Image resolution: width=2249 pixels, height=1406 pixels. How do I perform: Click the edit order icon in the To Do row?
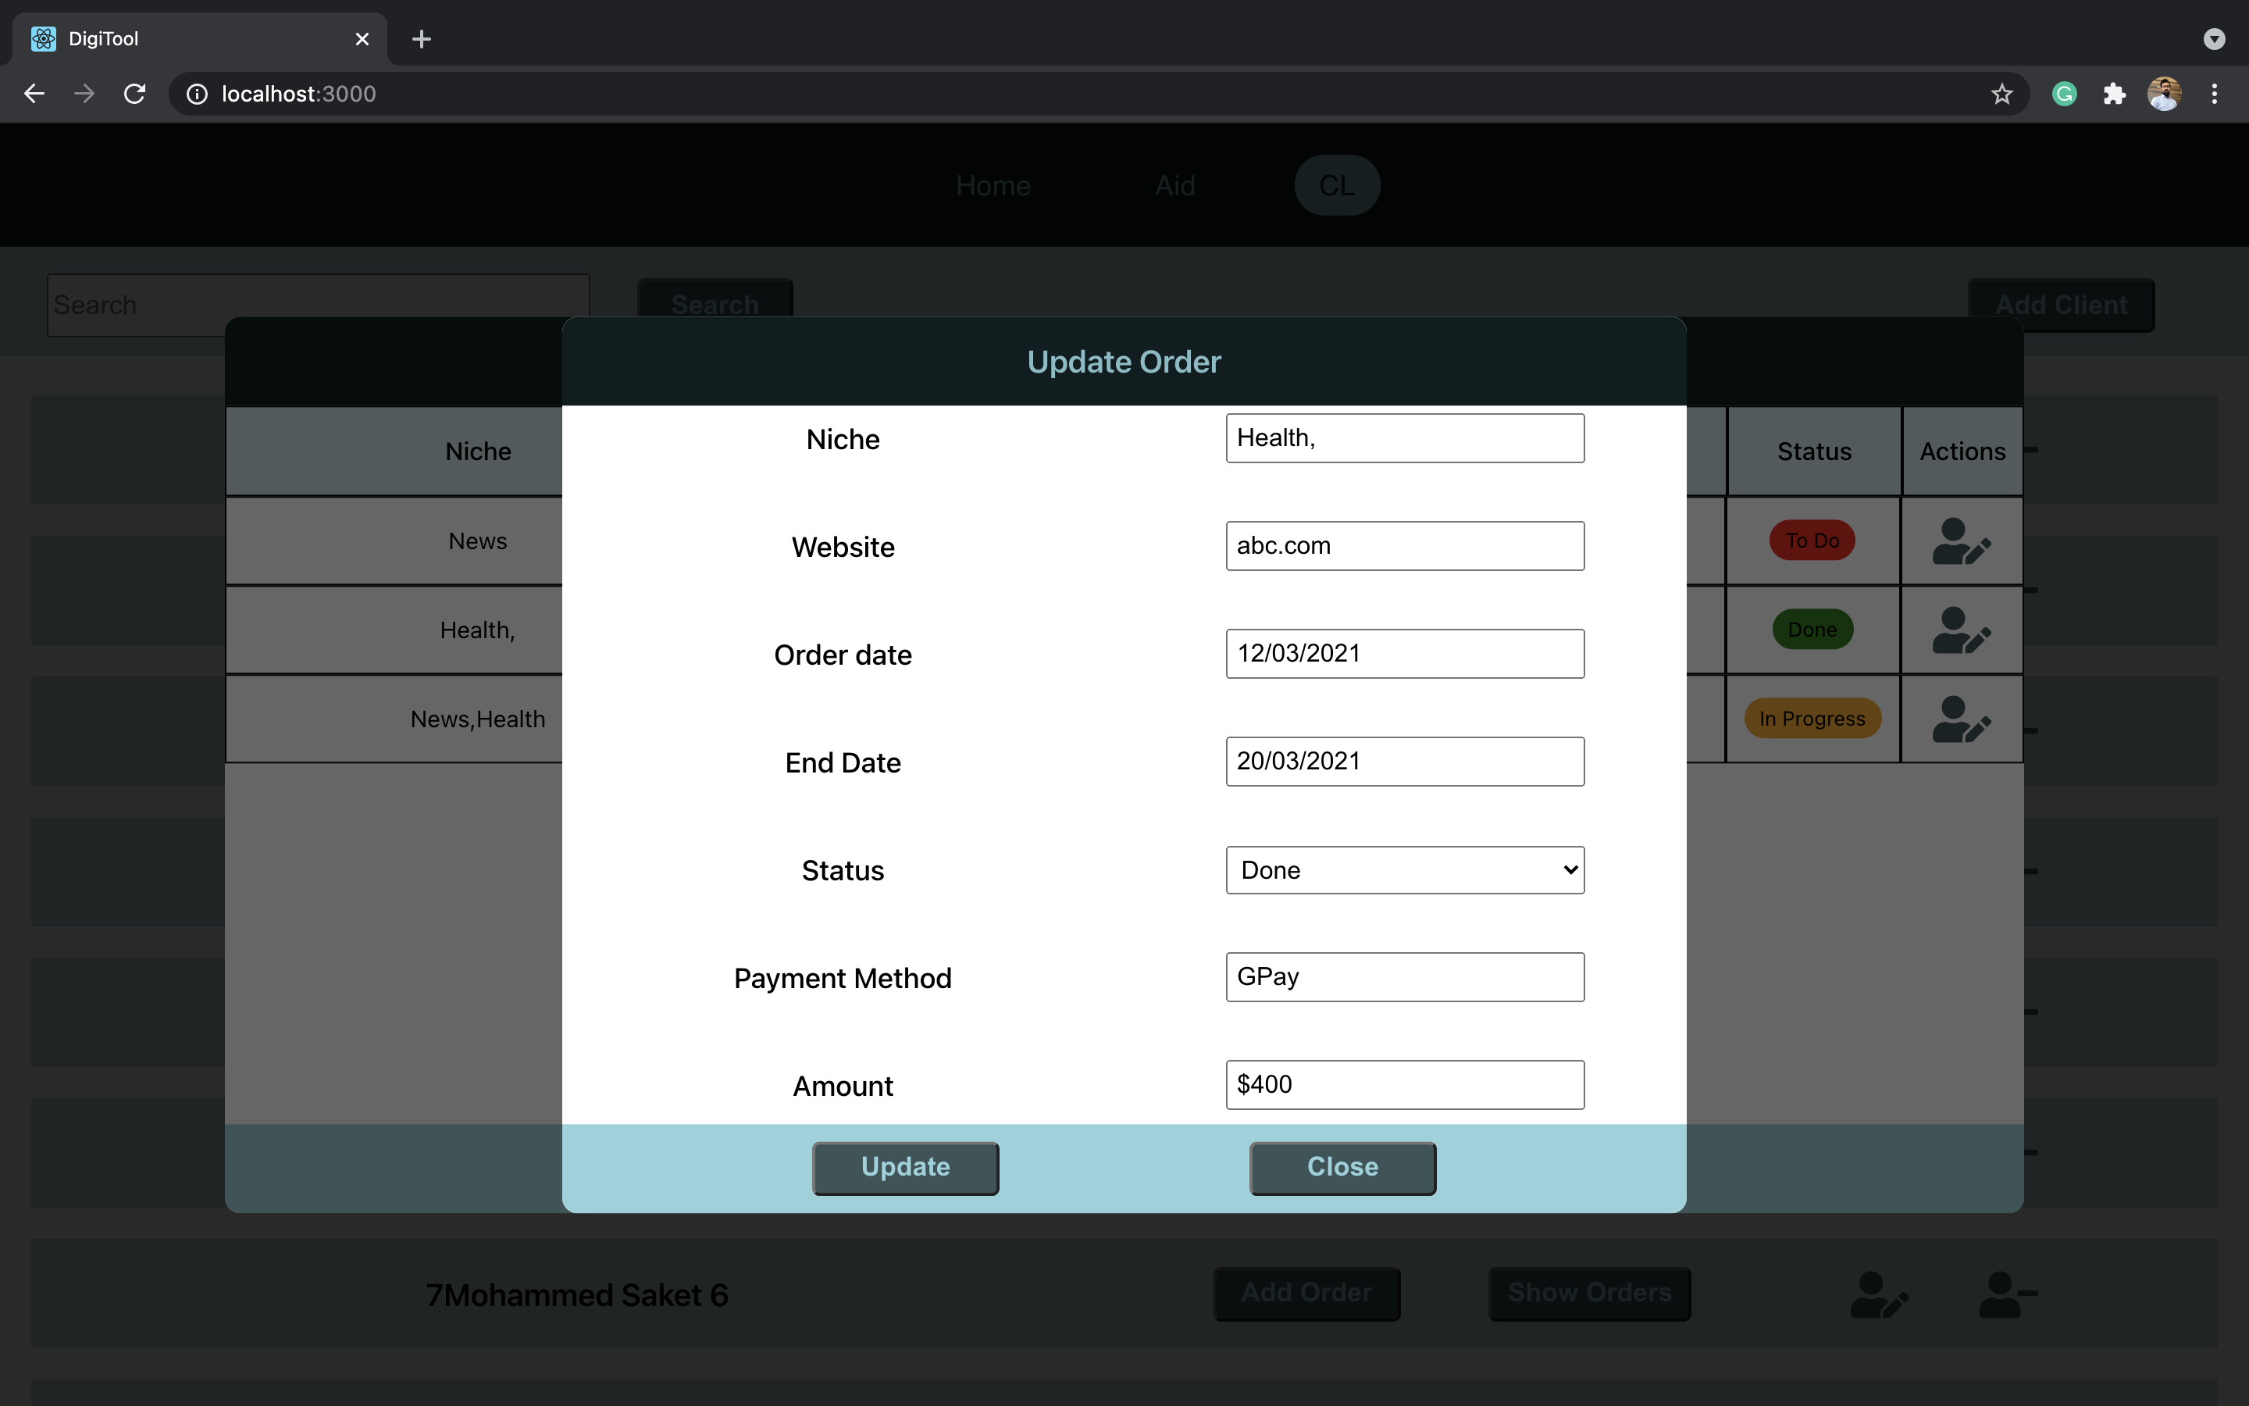click(1961, 541)
